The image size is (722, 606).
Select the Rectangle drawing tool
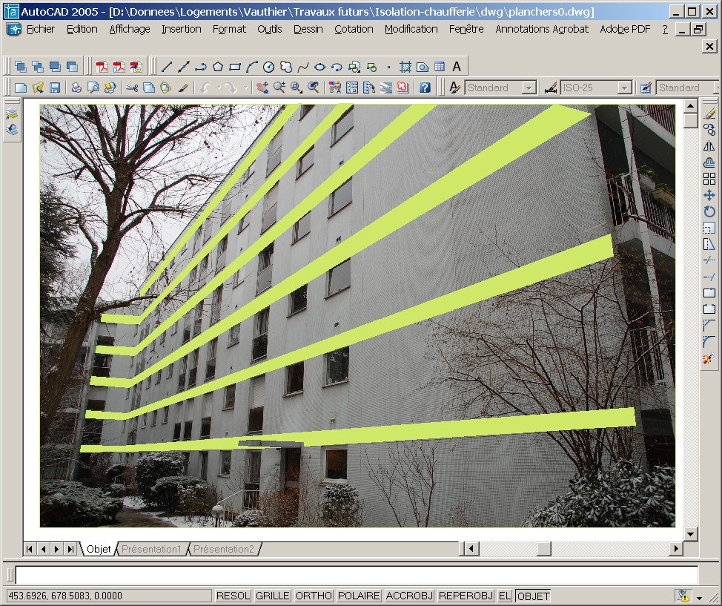tap(235, 67)
